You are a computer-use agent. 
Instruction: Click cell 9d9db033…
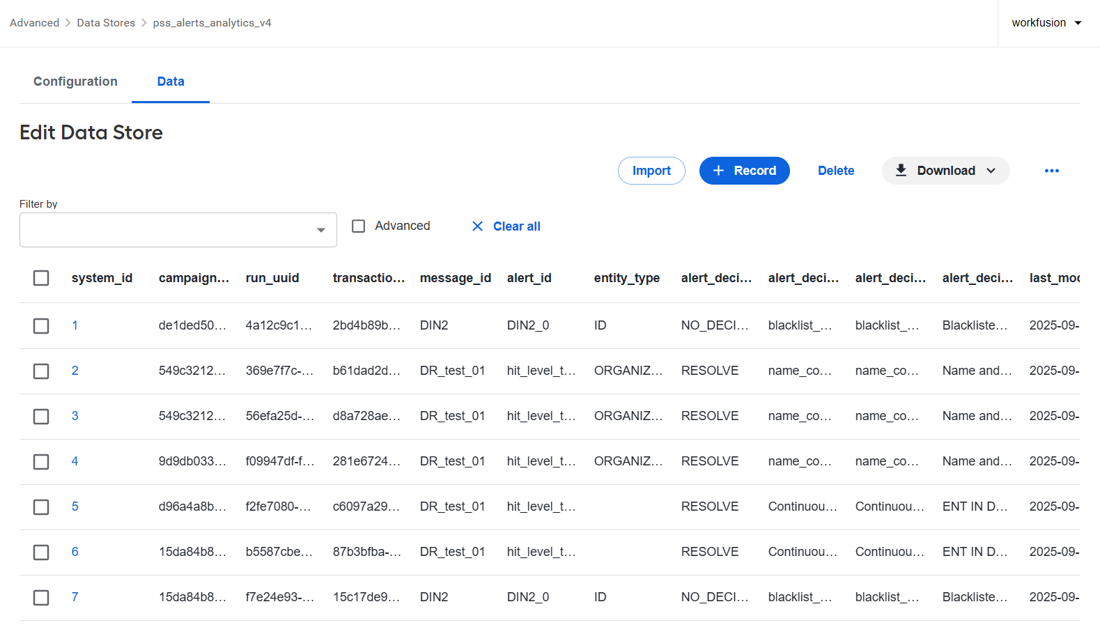(x=192, y=461)
